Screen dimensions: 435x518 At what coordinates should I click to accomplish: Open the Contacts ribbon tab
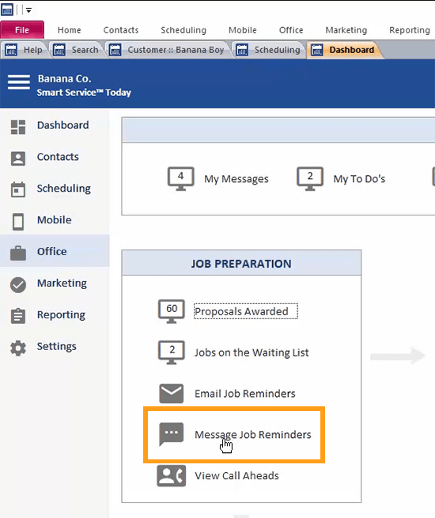121,30
